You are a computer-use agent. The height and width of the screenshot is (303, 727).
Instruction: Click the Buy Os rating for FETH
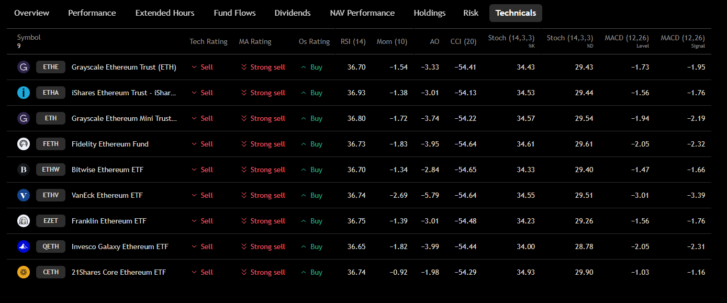pos(312,144)
